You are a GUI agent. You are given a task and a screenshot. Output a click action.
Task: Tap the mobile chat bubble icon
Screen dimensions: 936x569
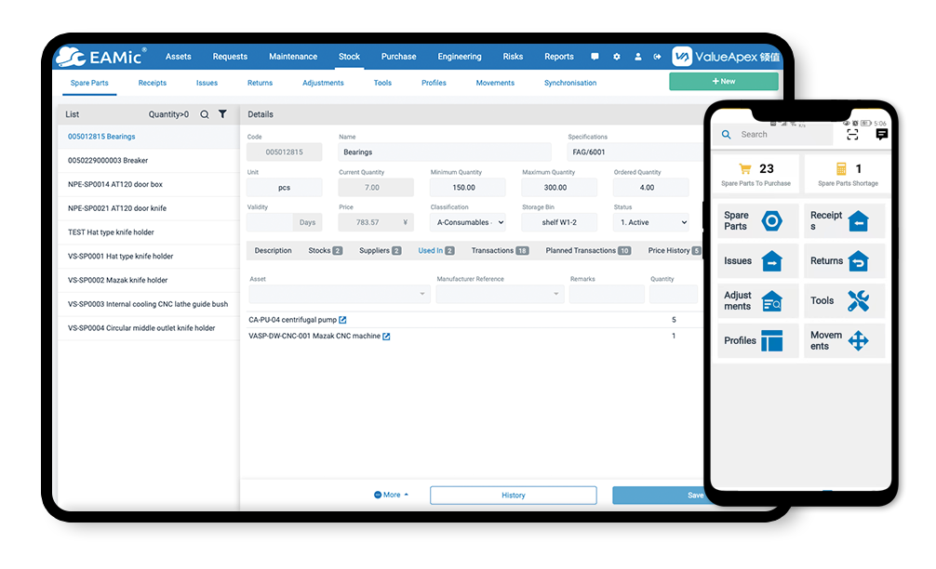(881, 135)
